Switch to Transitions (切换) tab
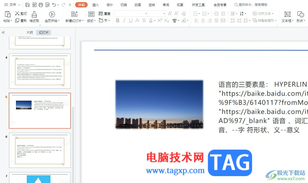Screen dimensions: 308x183 pos(124,5)
